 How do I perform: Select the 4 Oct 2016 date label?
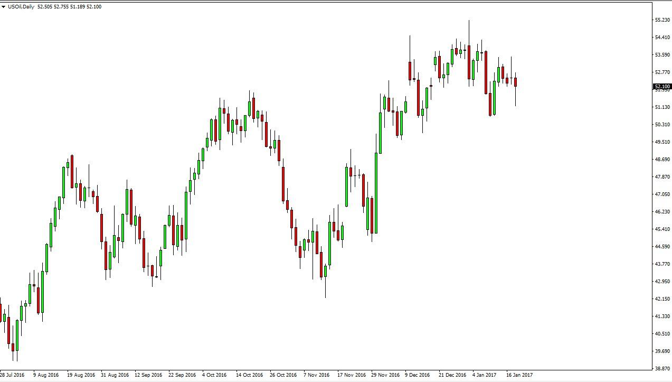214,375
